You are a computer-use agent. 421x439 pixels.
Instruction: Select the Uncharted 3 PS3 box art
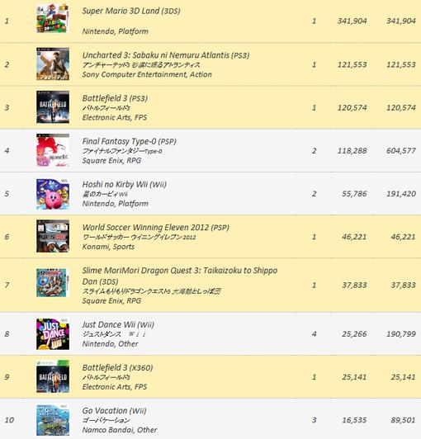tap(53, 64)
